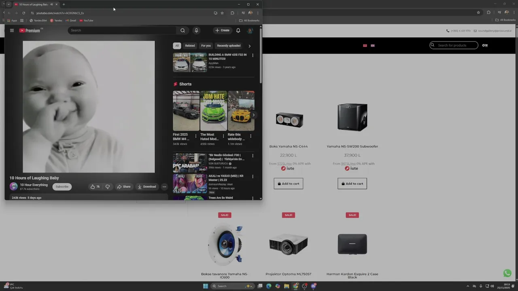Screen dimensions: 518x291
Task: Click the YouTube Premium logo
Action: pos(30,30)
